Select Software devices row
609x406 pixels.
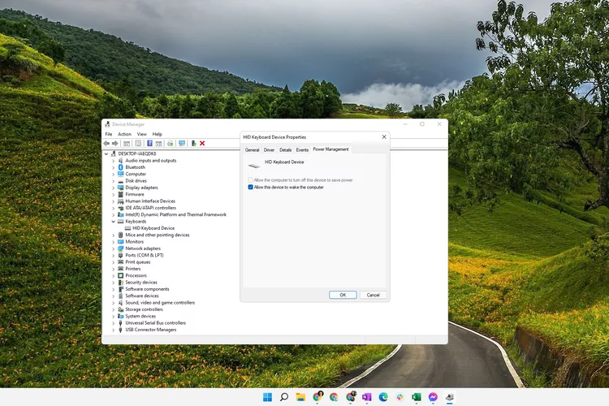pos(142,296)
